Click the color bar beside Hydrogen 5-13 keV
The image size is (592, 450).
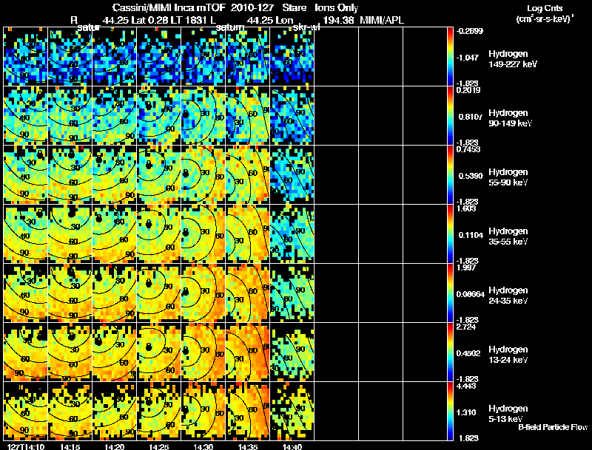450,411
